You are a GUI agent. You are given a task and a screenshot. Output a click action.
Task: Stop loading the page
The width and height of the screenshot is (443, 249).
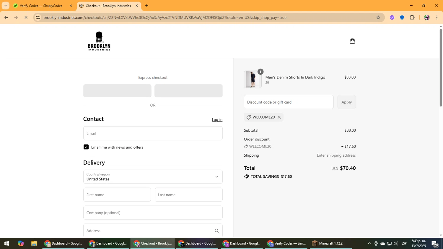[26, 17]
